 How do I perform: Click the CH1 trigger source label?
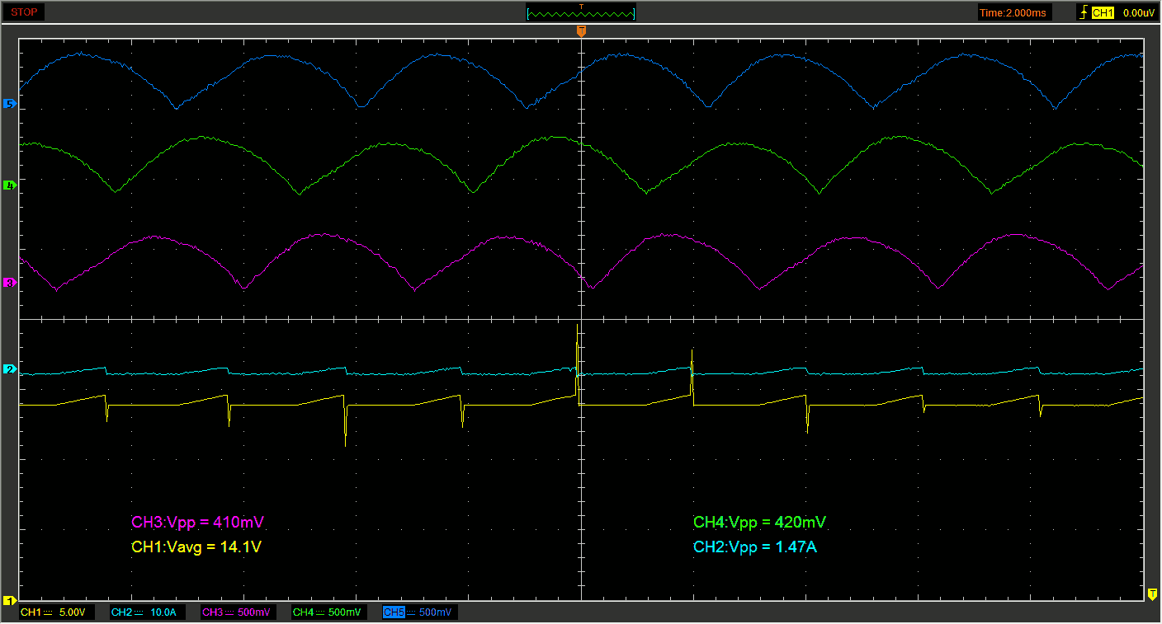(1103, 12)
